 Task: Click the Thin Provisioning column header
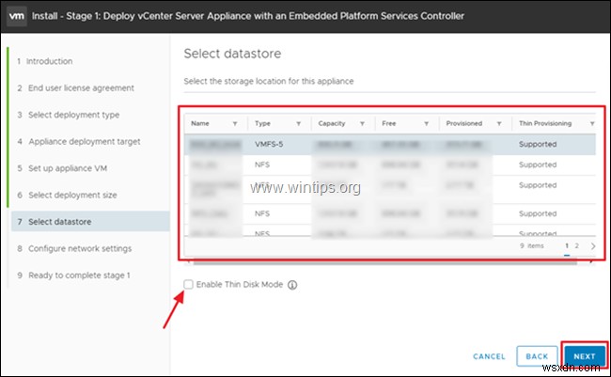click(545, 123)
